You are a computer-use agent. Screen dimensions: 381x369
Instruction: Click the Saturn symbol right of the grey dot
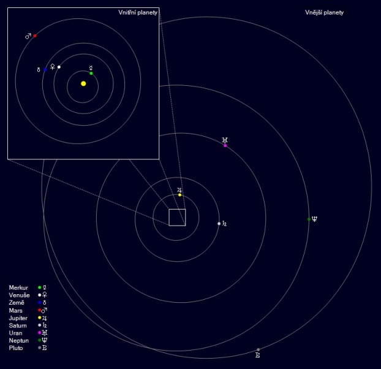point(224,223)
